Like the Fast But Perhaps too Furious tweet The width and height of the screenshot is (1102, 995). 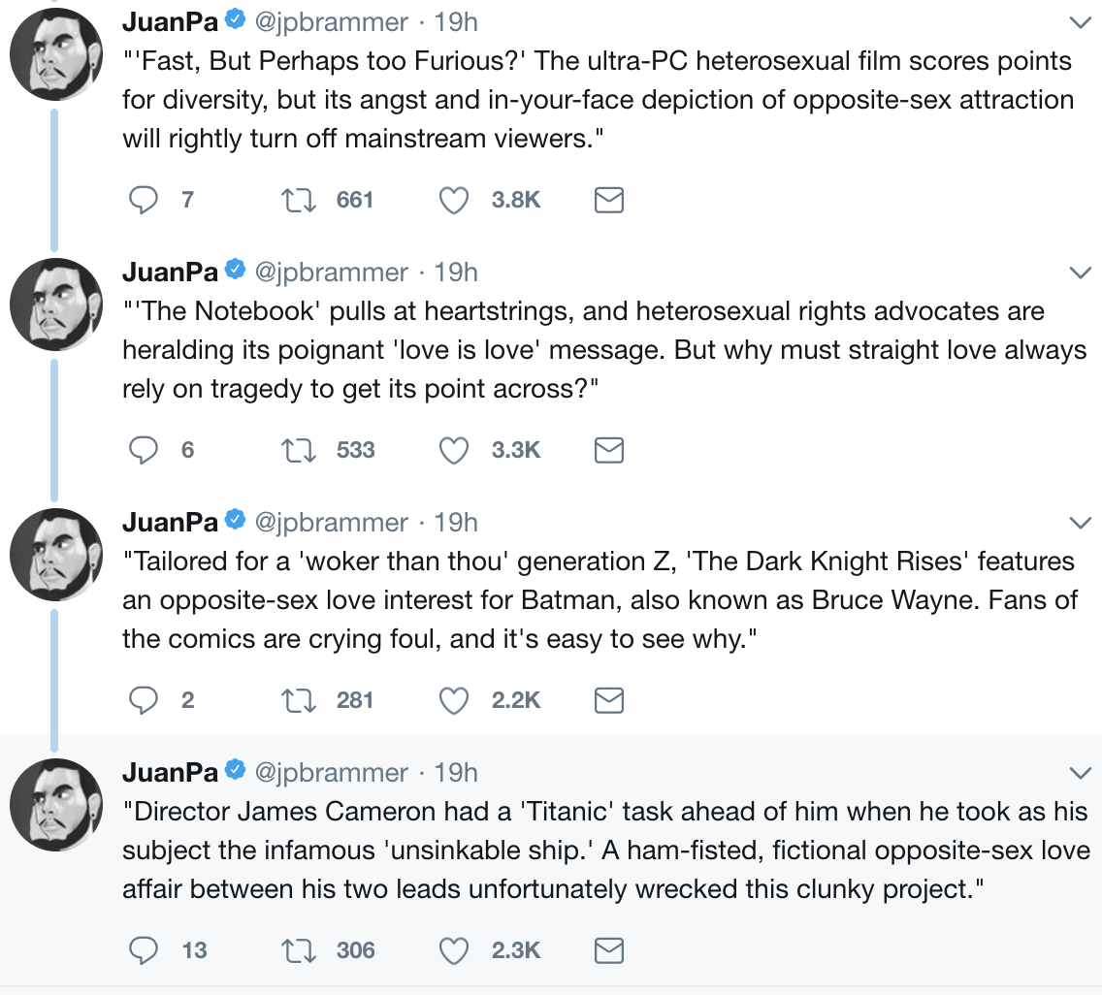454,201
